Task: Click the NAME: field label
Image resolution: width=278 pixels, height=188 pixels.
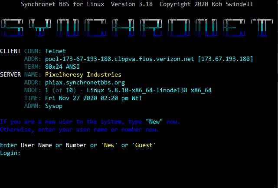Action: point(33,75)
